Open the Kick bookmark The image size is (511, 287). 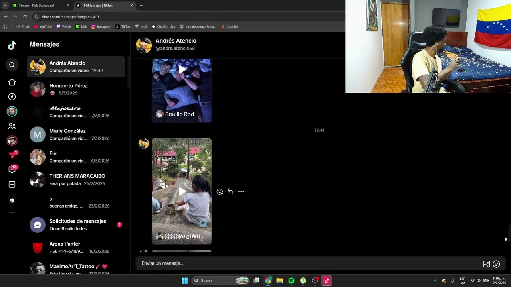point(81,27)
